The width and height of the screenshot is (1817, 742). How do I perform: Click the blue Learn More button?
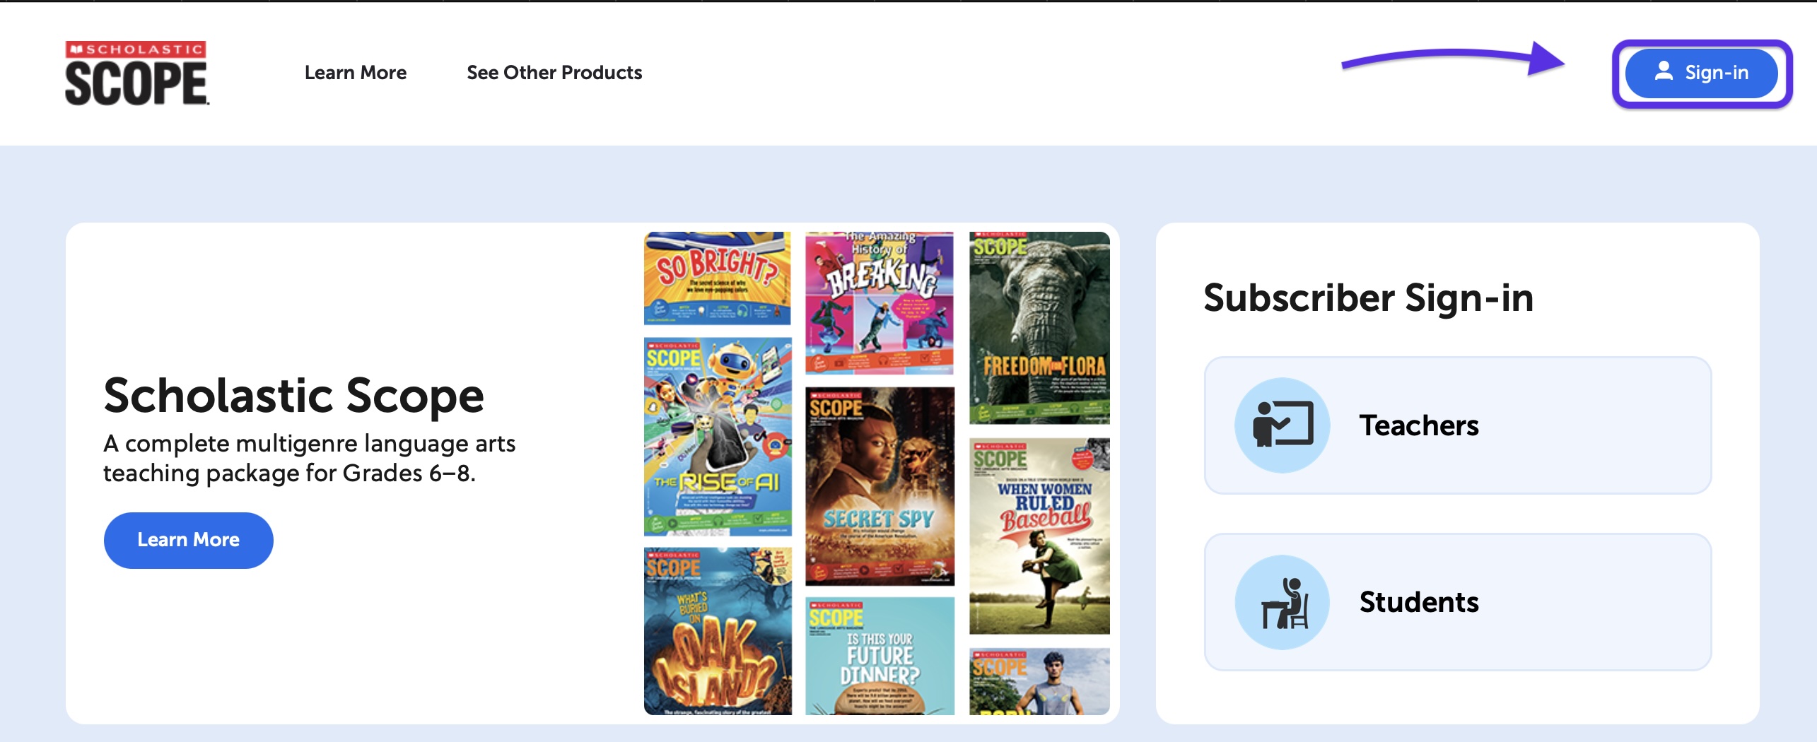point(188,540)
